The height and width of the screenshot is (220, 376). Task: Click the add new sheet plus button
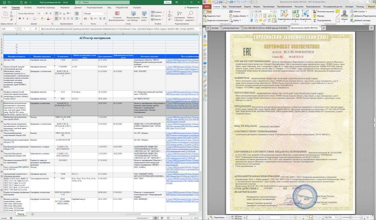33,214
